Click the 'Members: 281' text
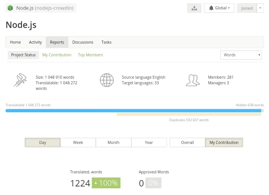Viewport: 269px width, 195px height. click(221, 77)
